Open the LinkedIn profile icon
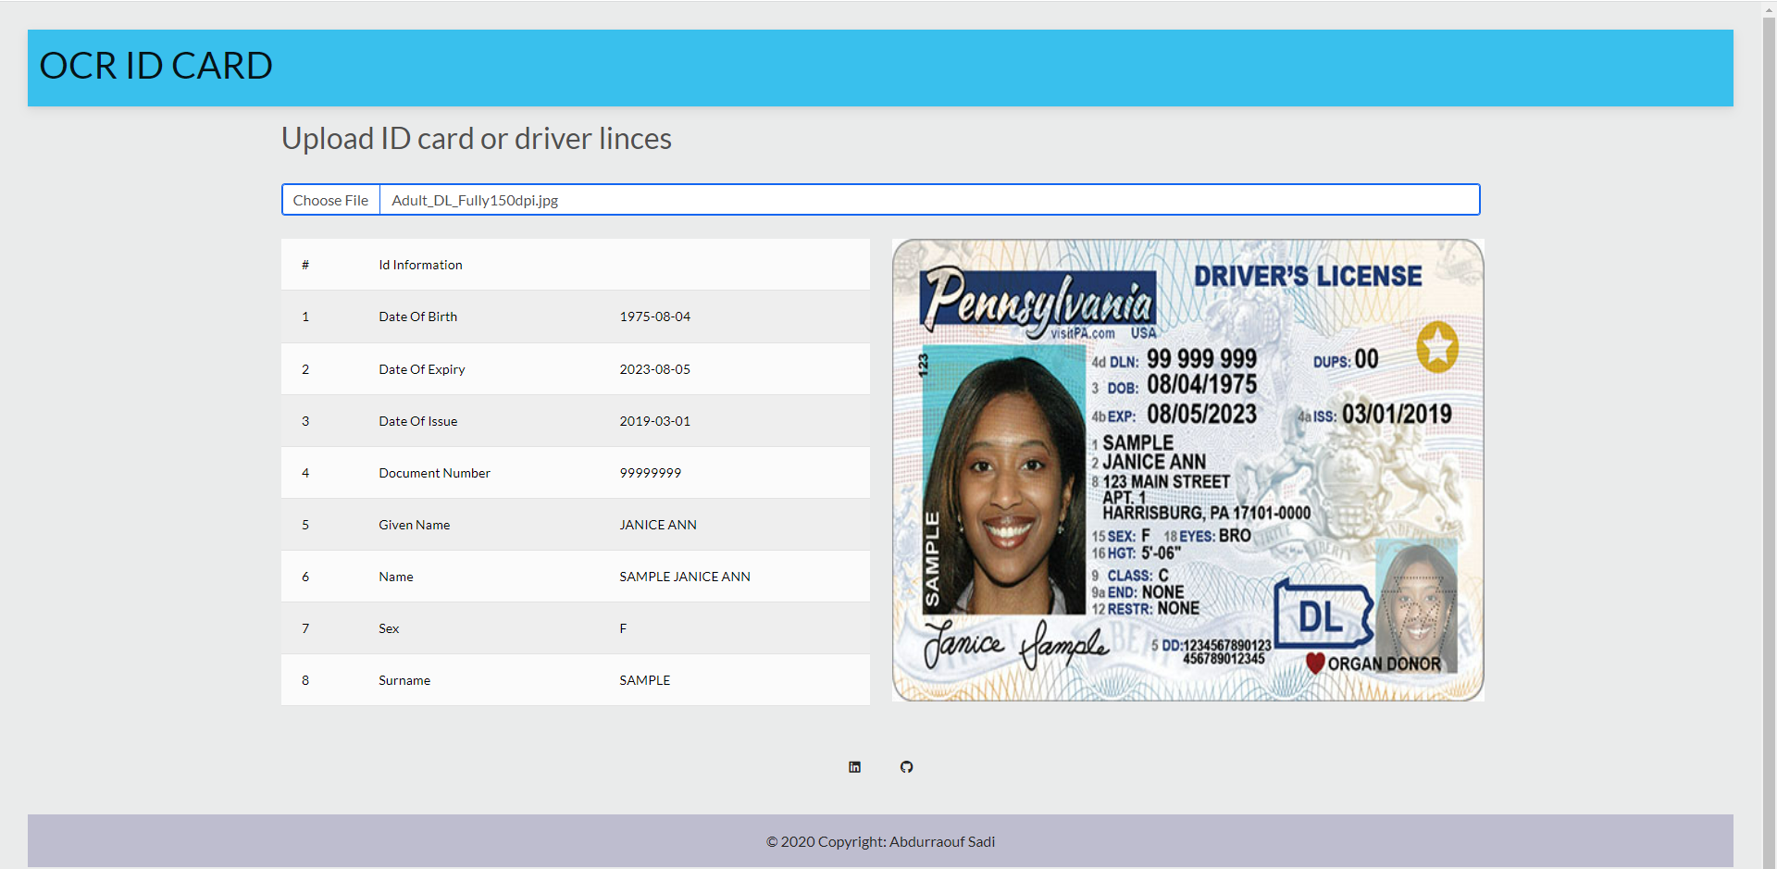This screenshot has height=869, width=1777. click(x=854, y=766)
